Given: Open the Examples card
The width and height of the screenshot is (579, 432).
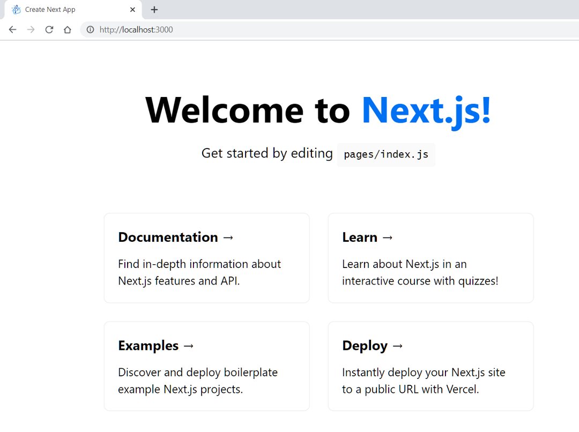Looking at the screenshot, I should click(x=206, y=366).
